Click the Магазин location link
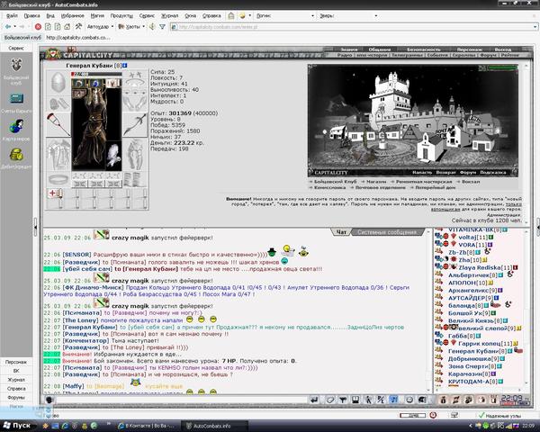The width and height of the screenshot is (540, 432). pos(375,181)
